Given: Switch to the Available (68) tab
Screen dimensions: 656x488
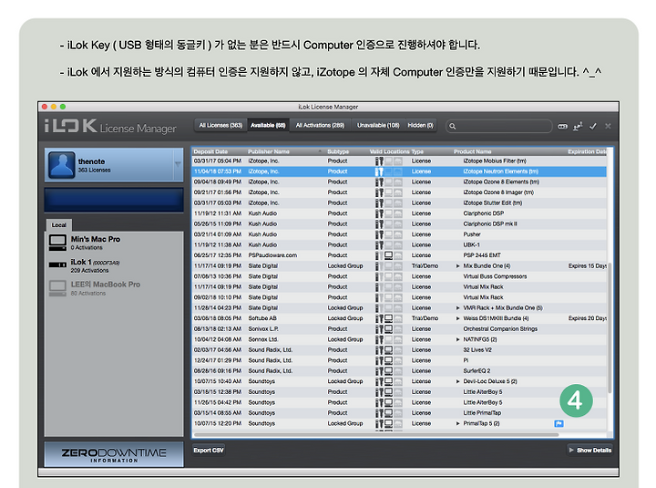Looking at the screenshot, I should [268, 125].
